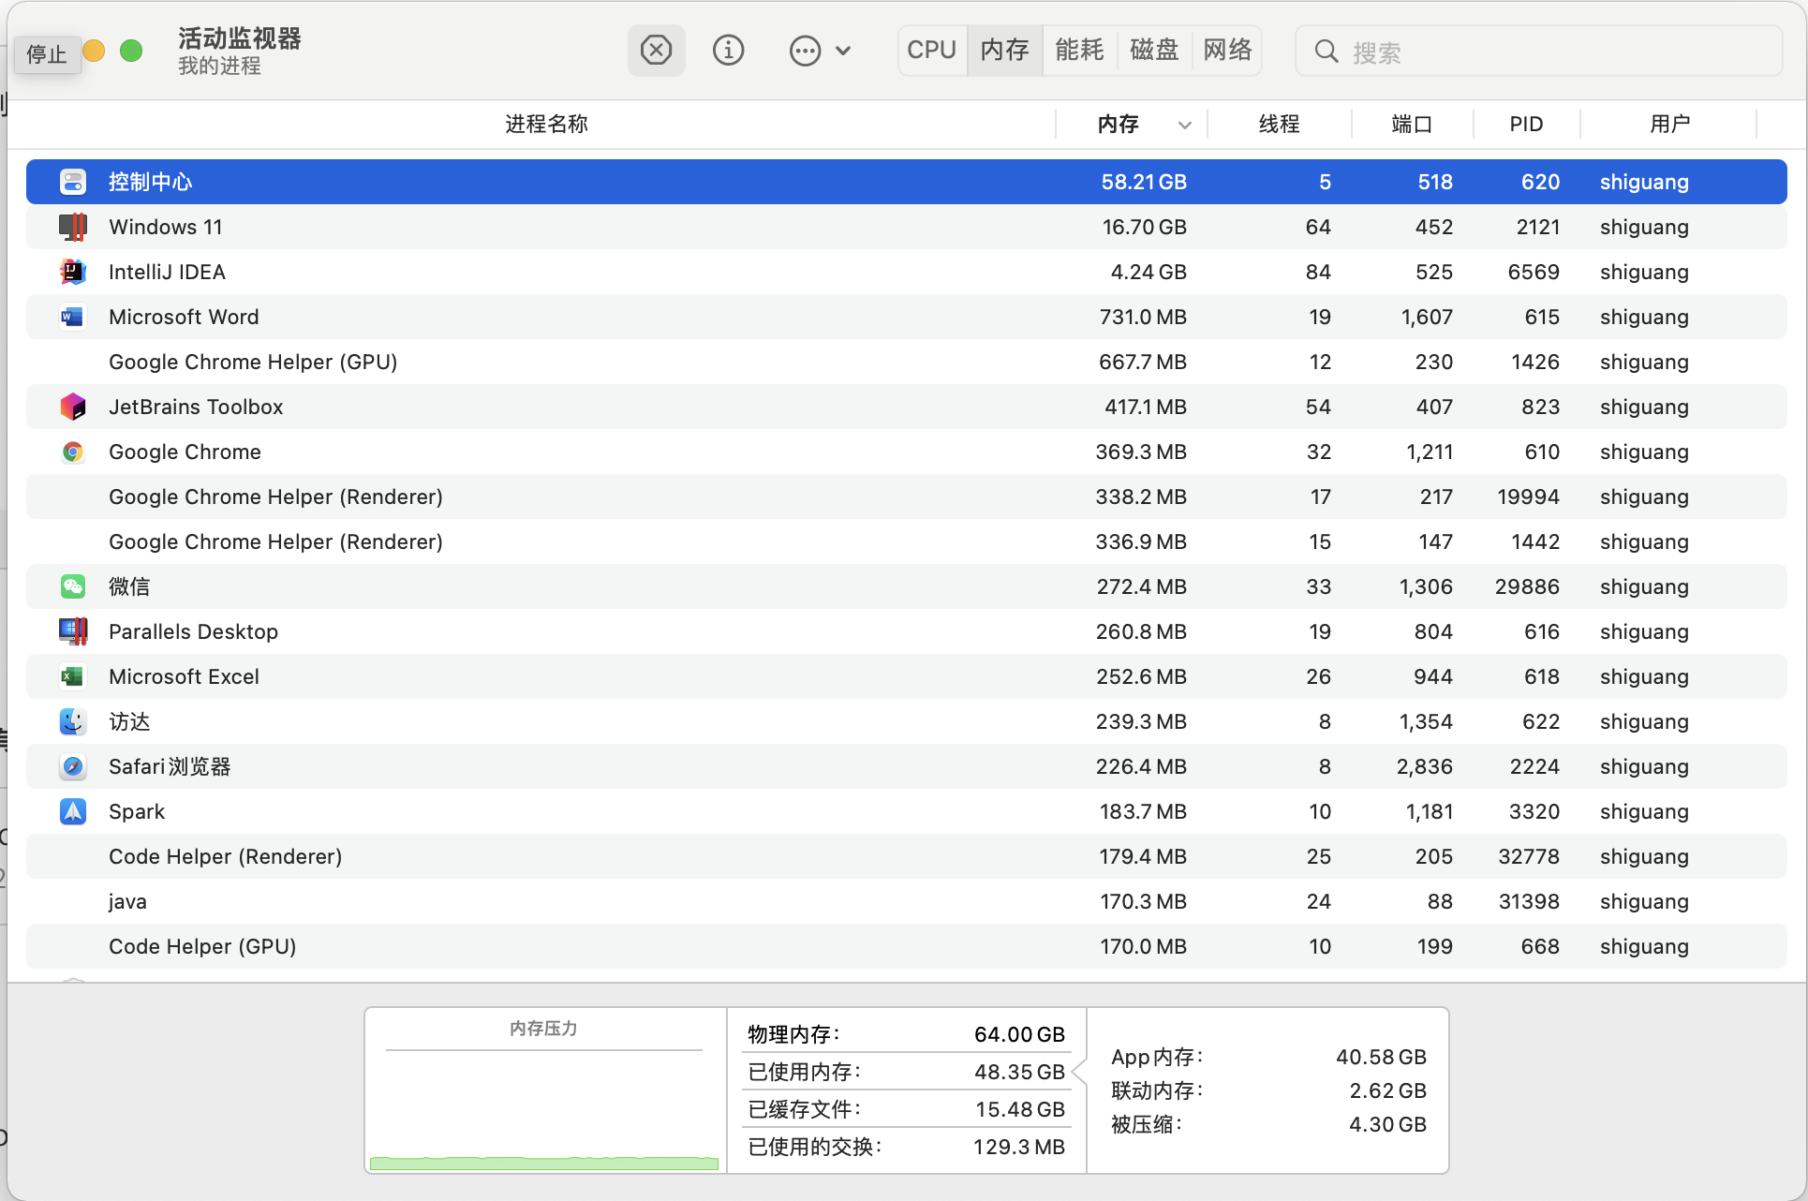The image size is (1808, 1201).
Task: Sort by 线程 column header
Action: (x=1279, y=124)
